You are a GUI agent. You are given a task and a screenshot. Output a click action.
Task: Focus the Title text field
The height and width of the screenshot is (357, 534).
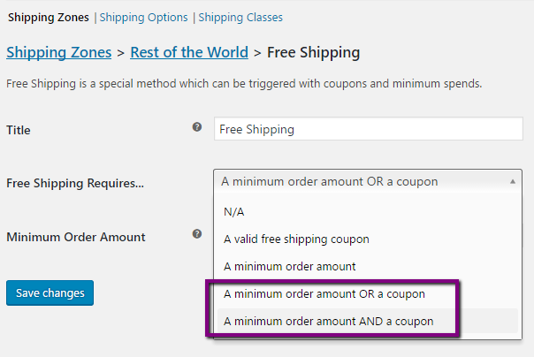367,129
